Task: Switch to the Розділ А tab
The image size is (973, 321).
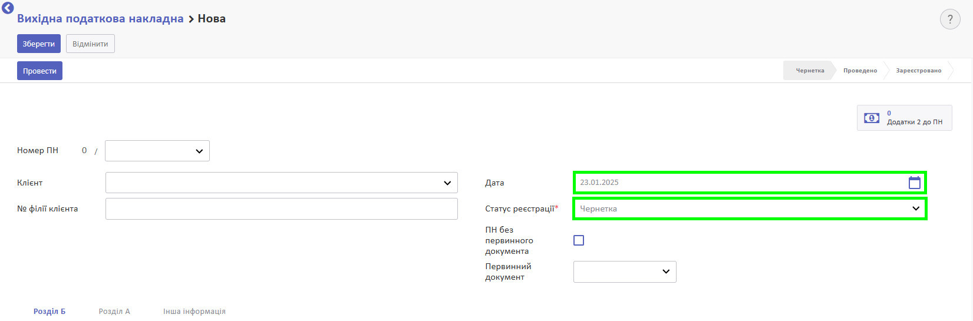Action: point(114,311)
